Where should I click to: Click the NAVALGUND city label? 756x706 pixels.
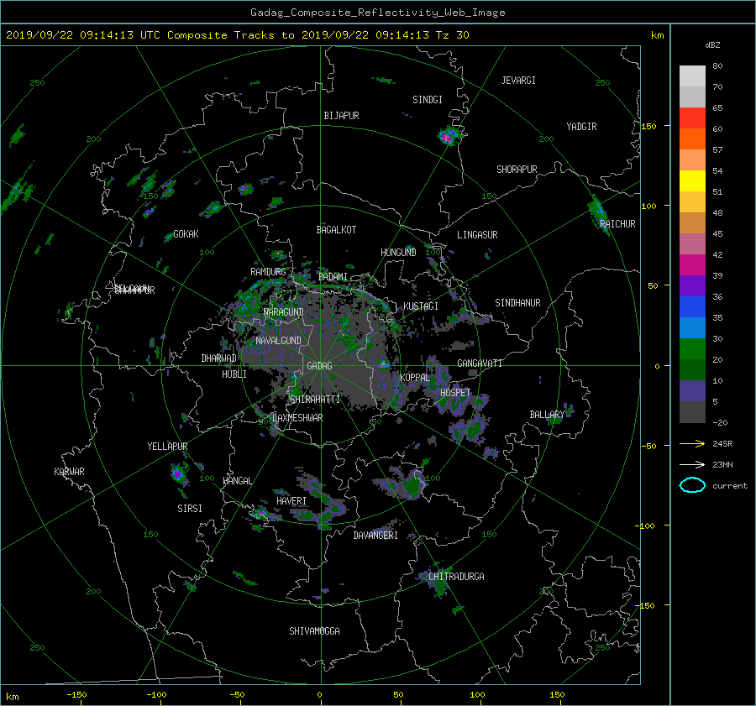tap(278, 341)
